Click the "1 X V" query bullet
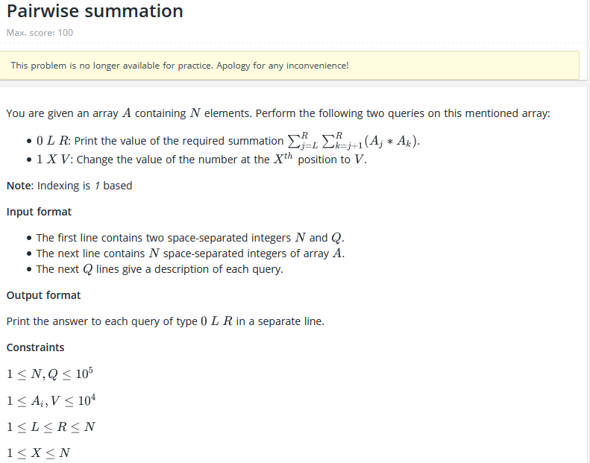590x463 pixels. tap(201, 159)
